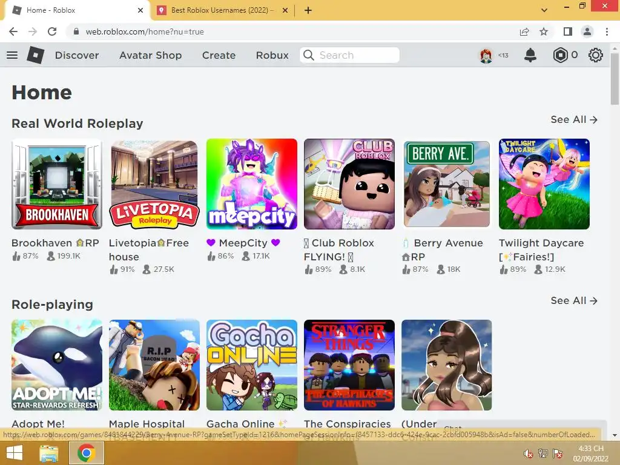Open the notifications bell
The height and width of the screenshot is (465, 620).
click(x=530, y=55)
